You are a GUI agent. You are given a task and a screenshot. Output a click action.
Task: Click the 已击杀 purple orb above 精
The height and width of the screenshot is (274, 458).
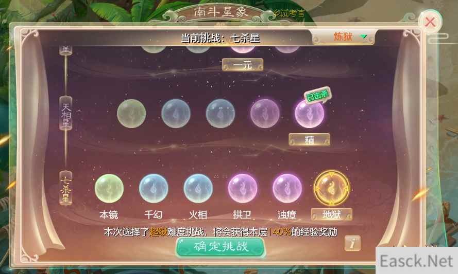tap(309, 114)
